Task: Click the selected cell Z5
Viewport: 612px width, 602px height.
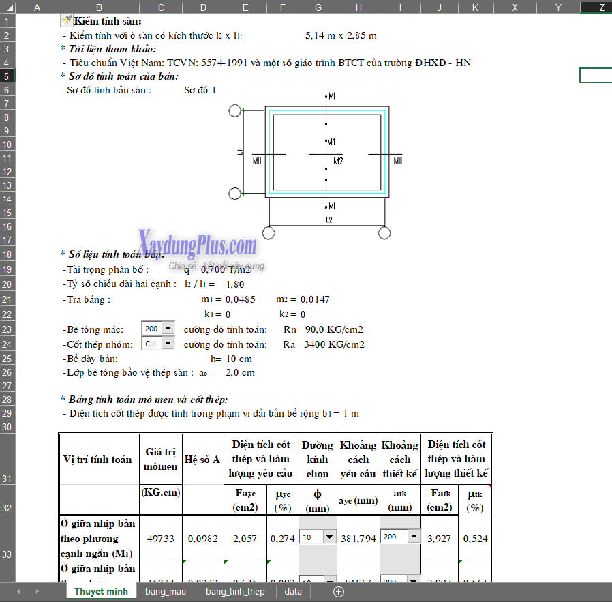Action: pos(596,76)
